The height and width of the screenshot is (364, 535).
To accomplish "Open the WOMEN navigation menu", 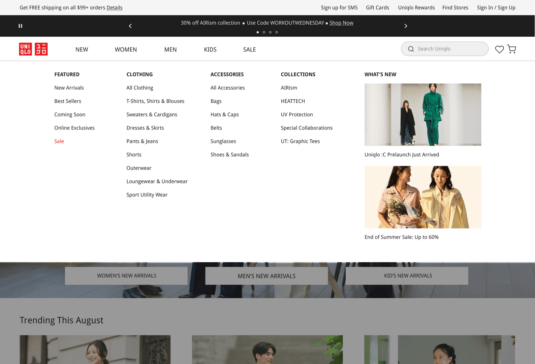I will click(x=126, y=49).
